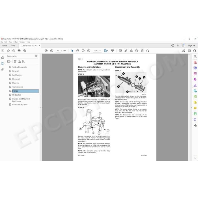This screenshot has width=198, height=198.
Task: Close the Bookmarks panel
Action: point(36,56)
